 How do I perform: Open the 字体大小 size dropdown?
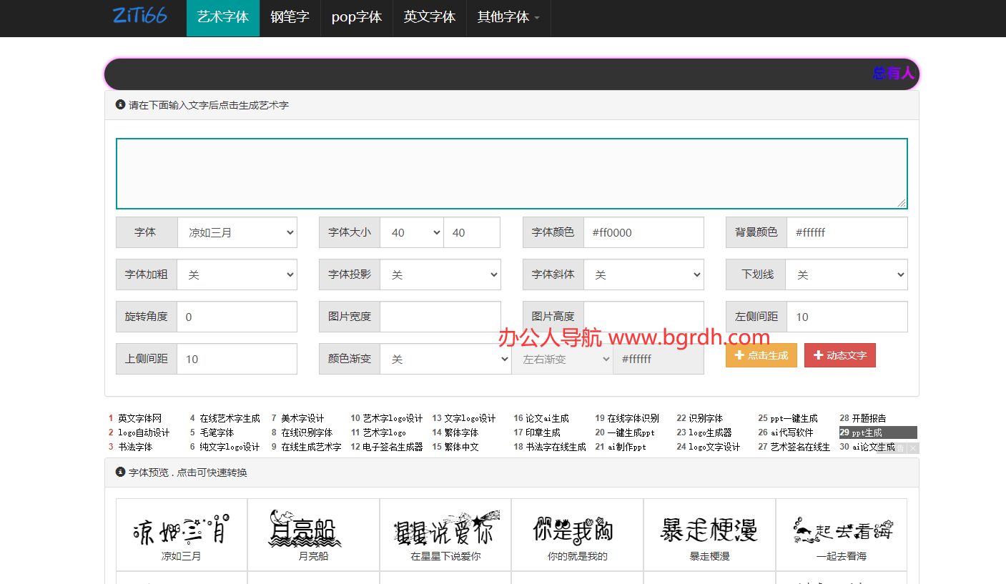(x=411, y=232)
